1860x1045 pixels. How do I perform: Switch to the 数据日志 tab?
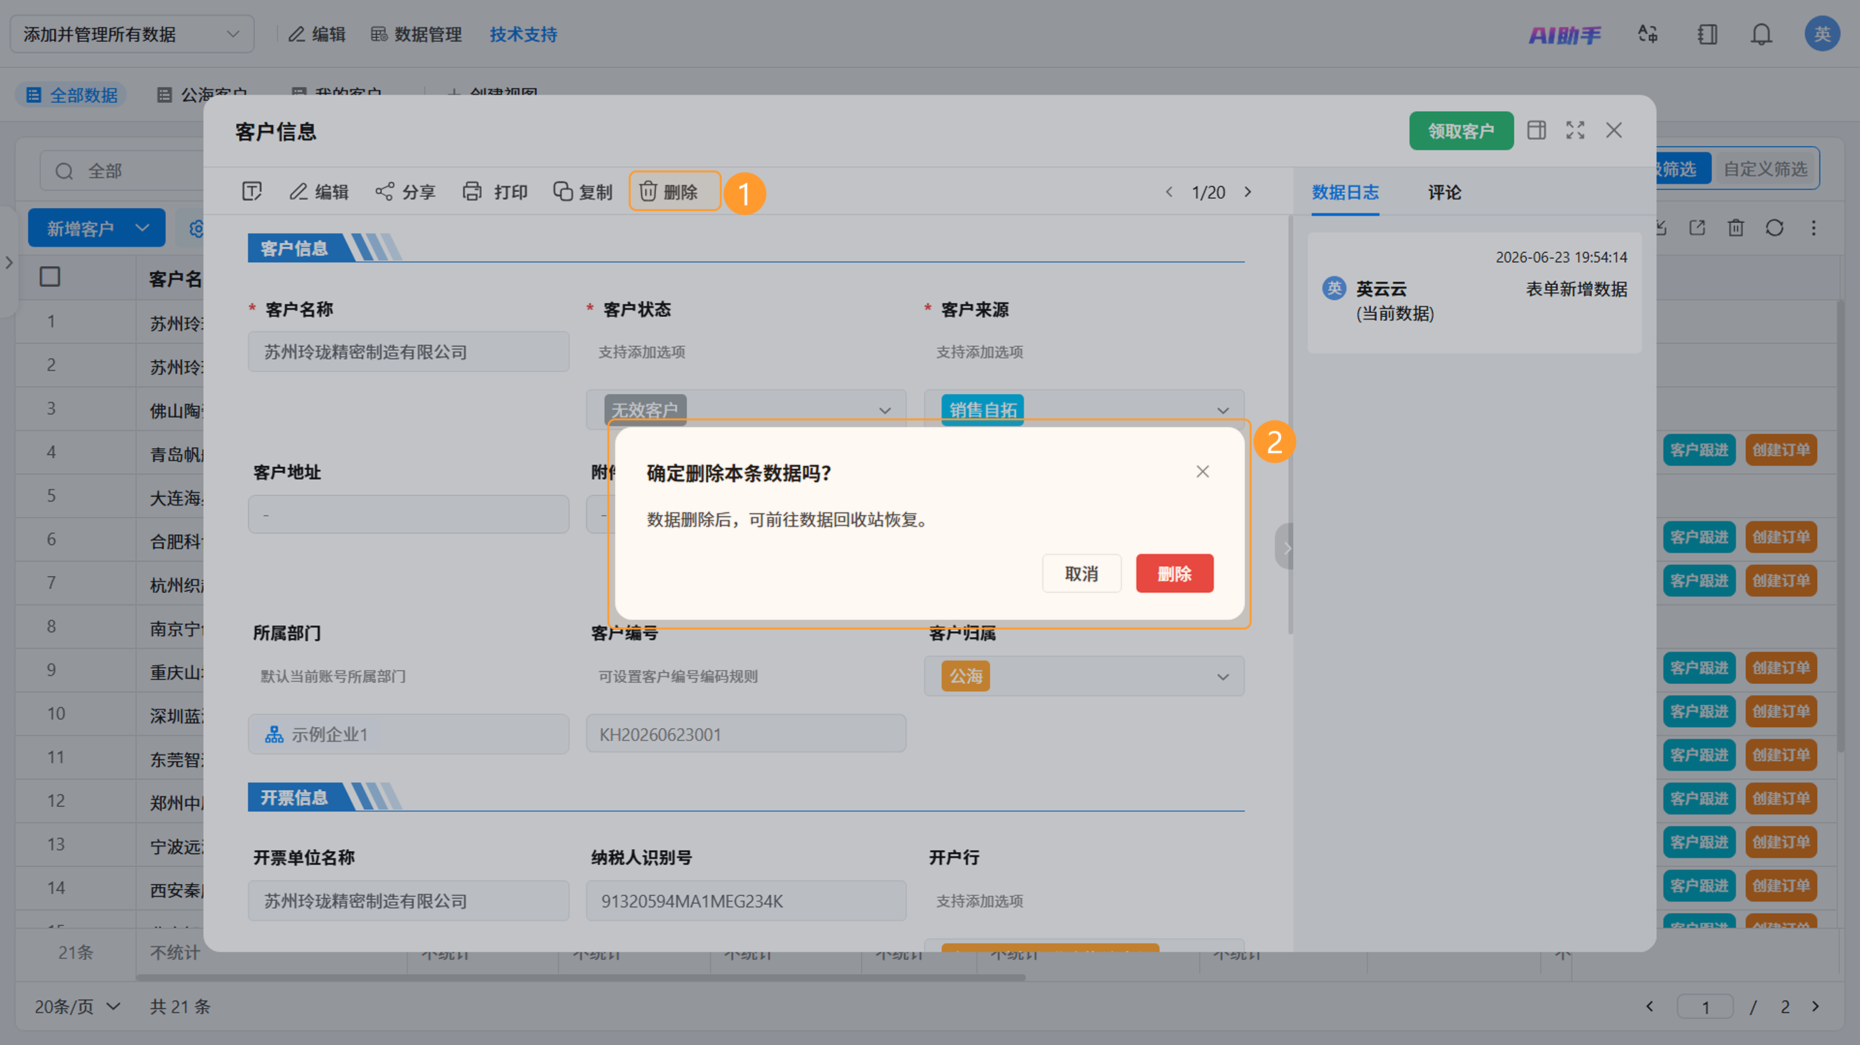click(1345, 192)
